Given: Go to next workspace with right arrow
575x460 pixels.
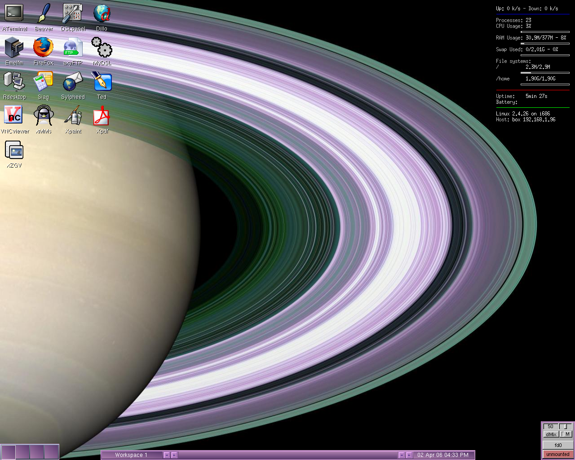Looking at the screenshot, I should [x=175, y=455].
